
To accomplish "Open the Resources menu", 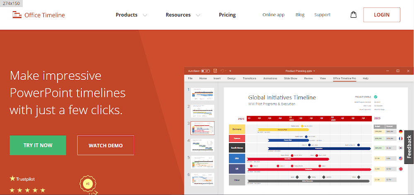I will [178, 15].
